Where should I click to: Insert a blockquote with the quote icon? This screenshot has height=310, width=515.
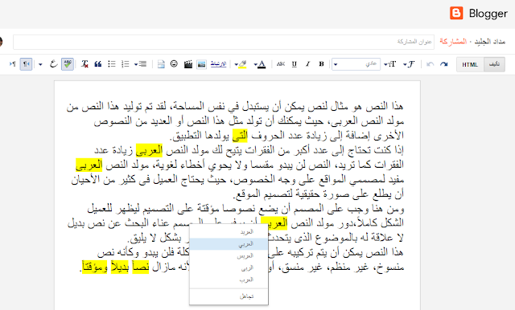click(97, 64)
